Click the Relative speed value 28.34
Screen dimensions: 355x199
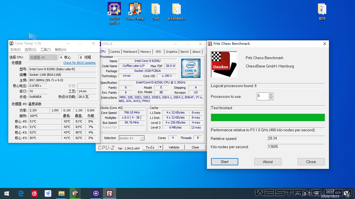pyautogui.click(x=296, y=138)
